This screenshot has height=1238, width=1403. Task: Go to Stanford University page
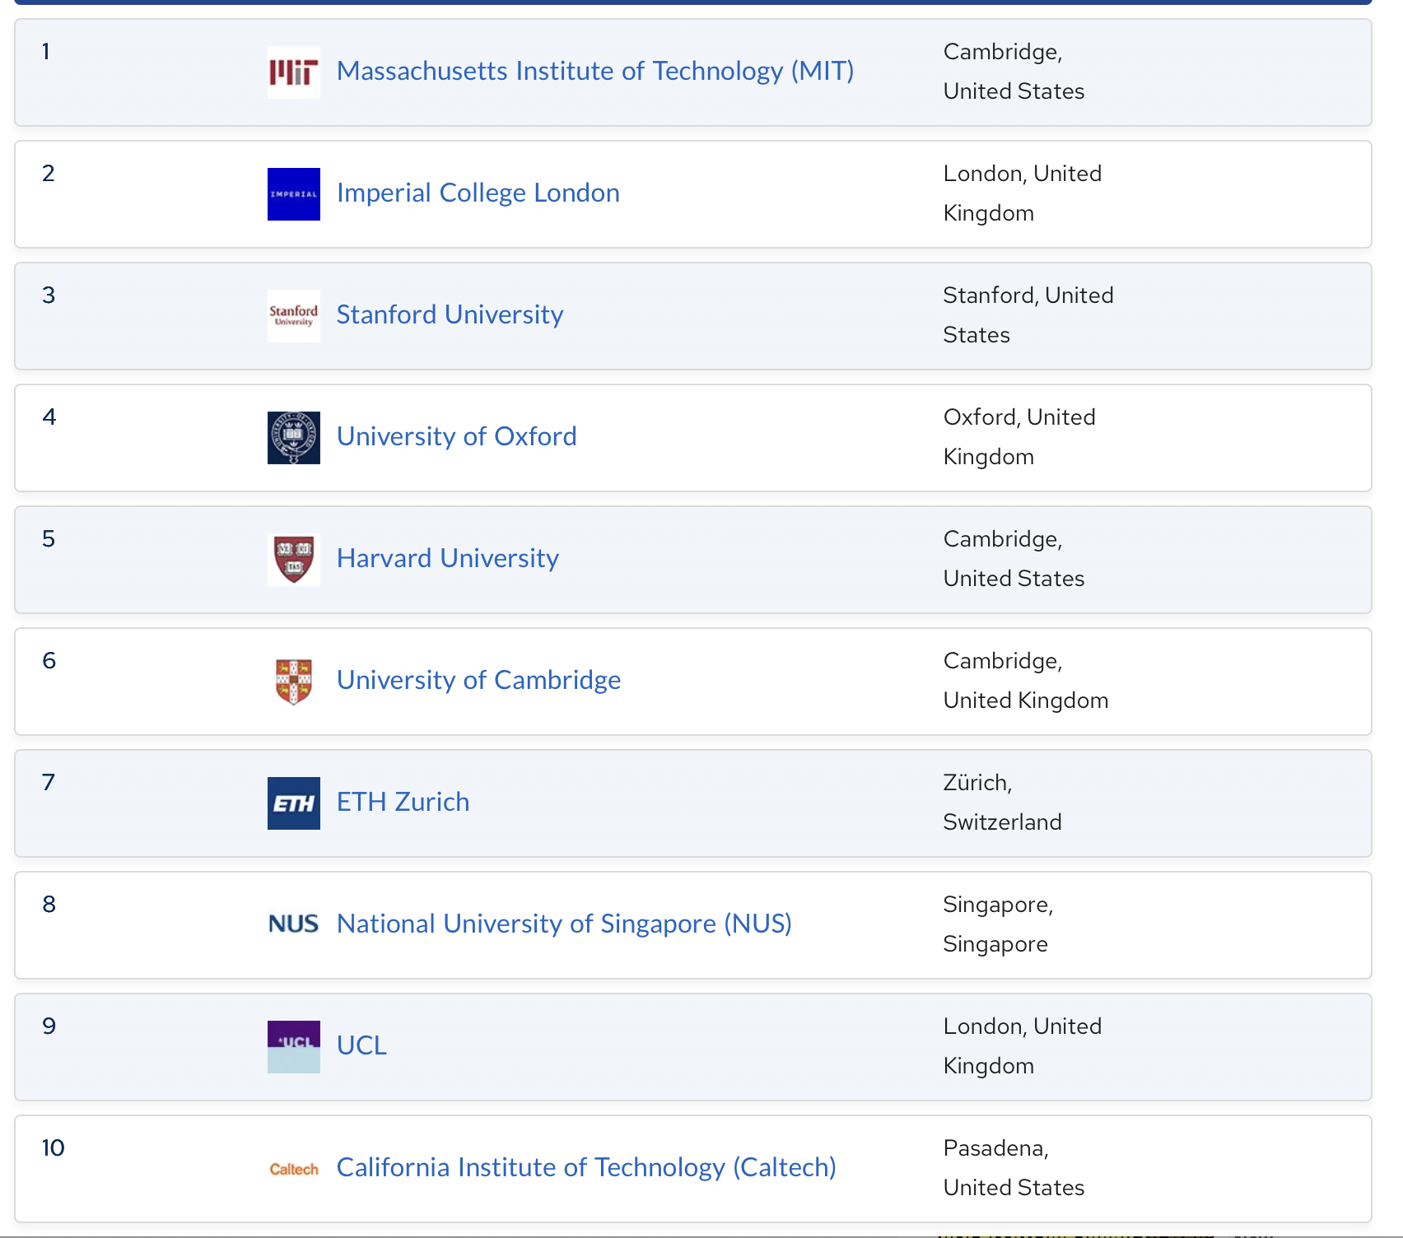pyautogui.click(x=450, y=315)
